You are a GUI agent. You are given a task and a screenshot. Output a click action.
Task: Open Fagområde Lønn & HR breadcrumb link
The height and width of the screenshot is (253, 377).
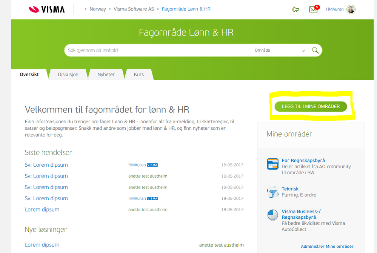tap(186, 9)
